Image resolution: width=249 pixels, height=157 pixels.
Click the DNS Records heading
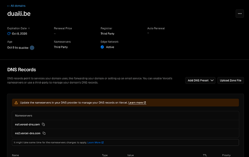22,70
